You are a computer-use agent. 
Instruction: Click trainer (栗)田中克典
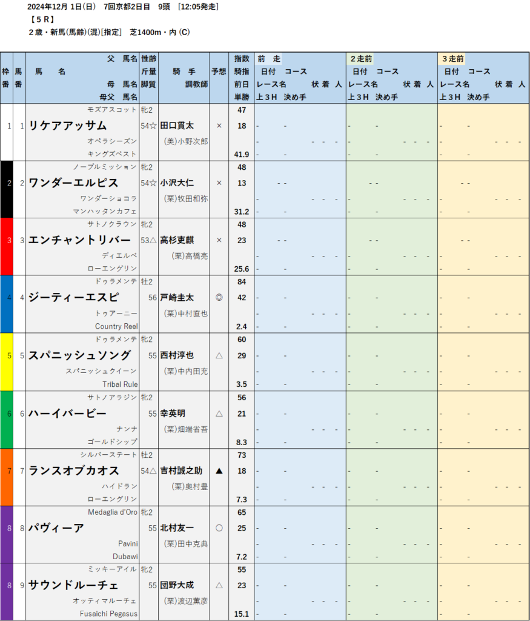[x=186, y=544]
